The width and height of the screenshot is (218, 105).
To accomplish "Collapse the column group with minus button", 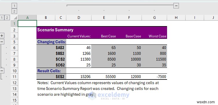I will coord(176,6).
